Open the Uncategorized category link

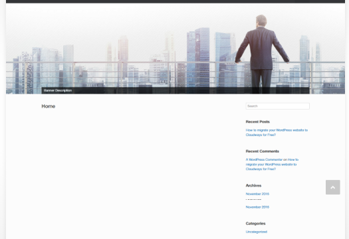coord(257,232)
